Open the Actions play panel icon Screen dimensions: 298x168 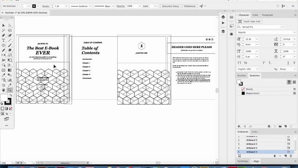click(223, 23)
